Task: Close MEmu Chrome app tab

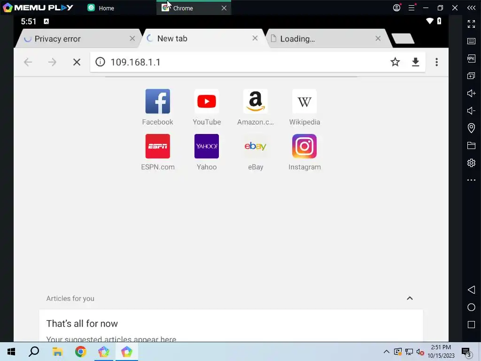Action: (224, 8)
